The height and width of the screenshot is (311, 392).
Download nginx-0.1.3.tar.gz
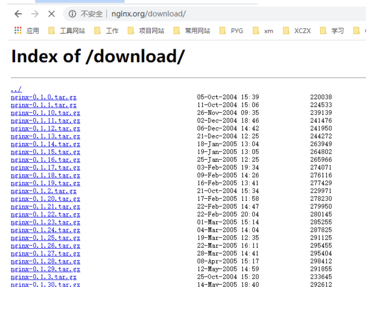(x=44, y=277)
